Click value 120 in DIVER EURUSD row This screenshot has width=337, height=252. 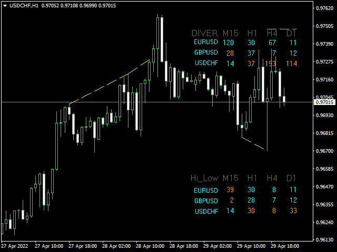point(228,43)
